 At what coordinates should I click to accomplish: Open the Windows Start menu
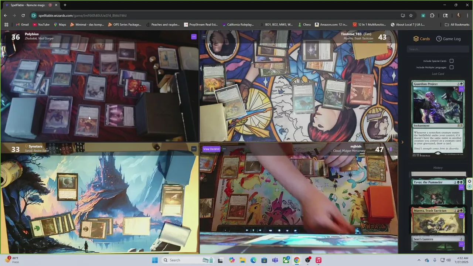(x=155, y=260)
